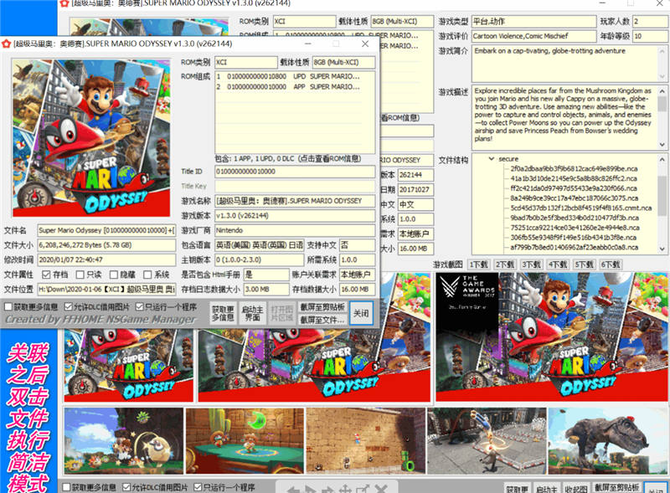Collapse the secure node in file structure tree

click(x=492, y=158)
